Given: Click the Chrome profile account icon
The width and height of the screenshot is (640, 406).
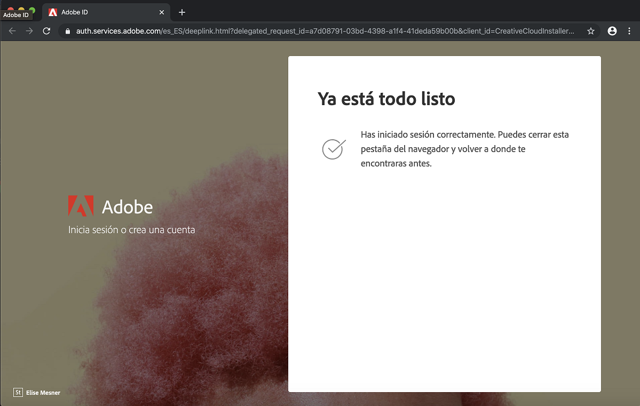Looking at the screenshot, I should [x=612, y=31].
